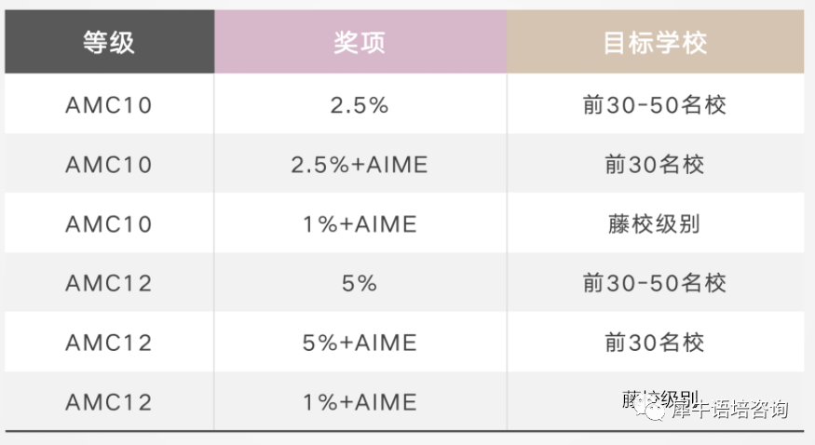The image size is (815, 445).
Task: Select the 等级 column header
Action: pyautogui.click(x=109, y=42)
